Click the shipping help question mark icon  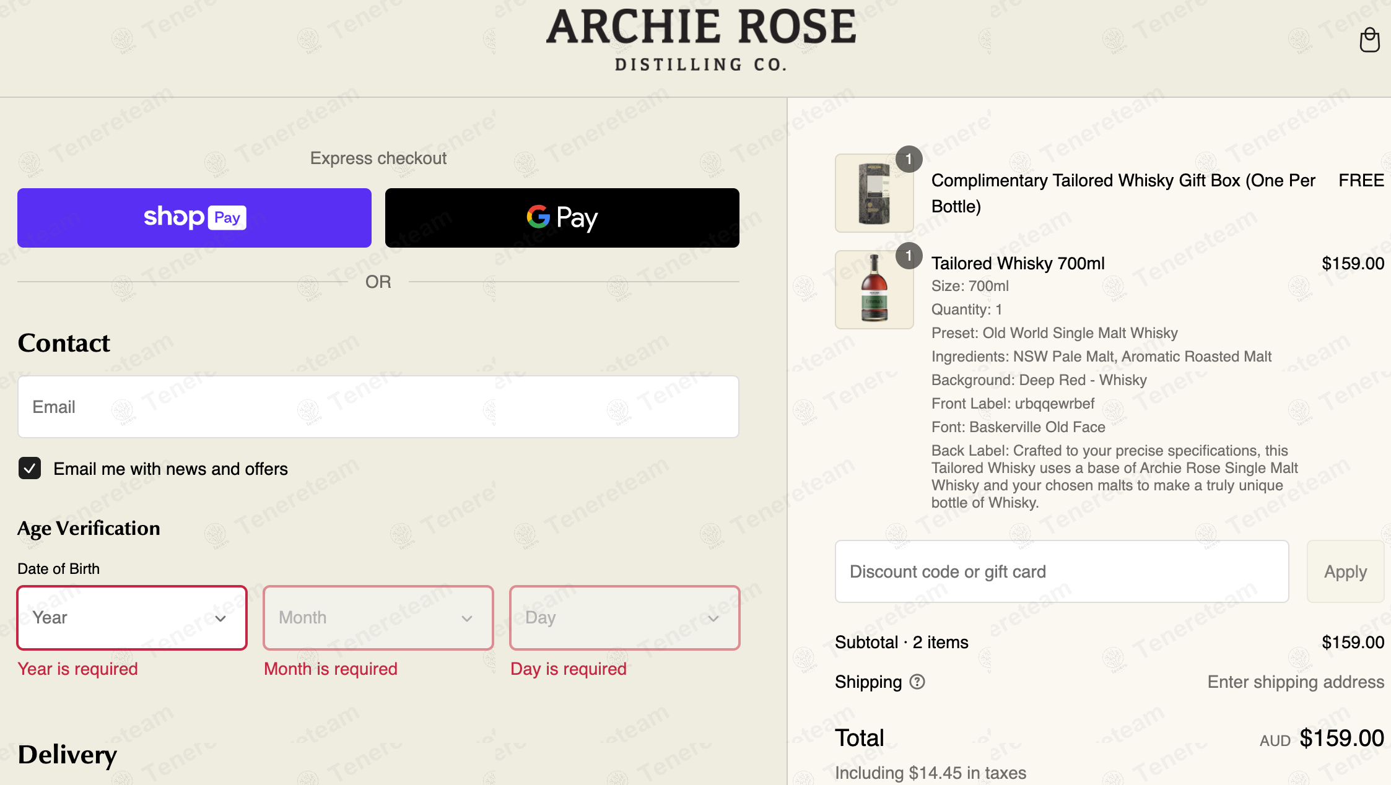(917, 682)
